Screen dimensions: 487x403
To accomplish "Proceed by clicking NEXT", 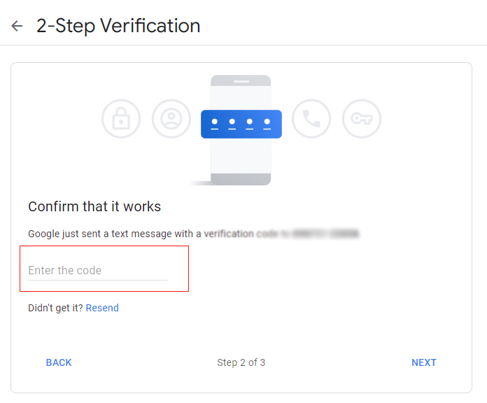I will coord(424,362).
